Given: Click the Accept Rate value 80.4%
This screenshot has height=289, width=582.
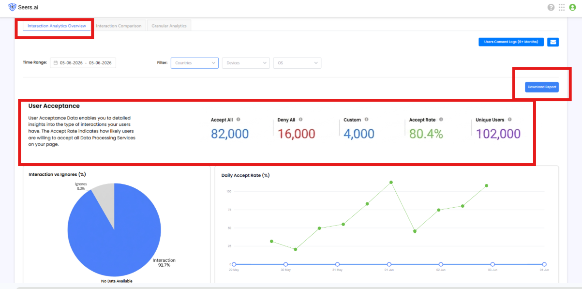Looking at the screenshot, I should (x=426, y=134).
